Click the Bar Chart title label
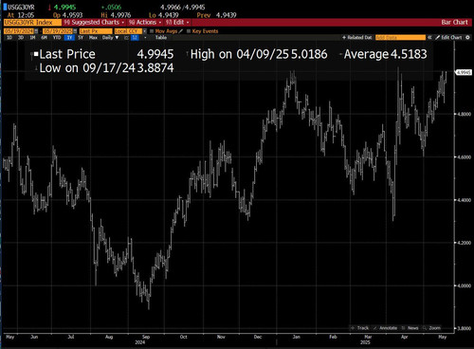The height and width of the screenshot is (349, 474). tap(454, 22)
